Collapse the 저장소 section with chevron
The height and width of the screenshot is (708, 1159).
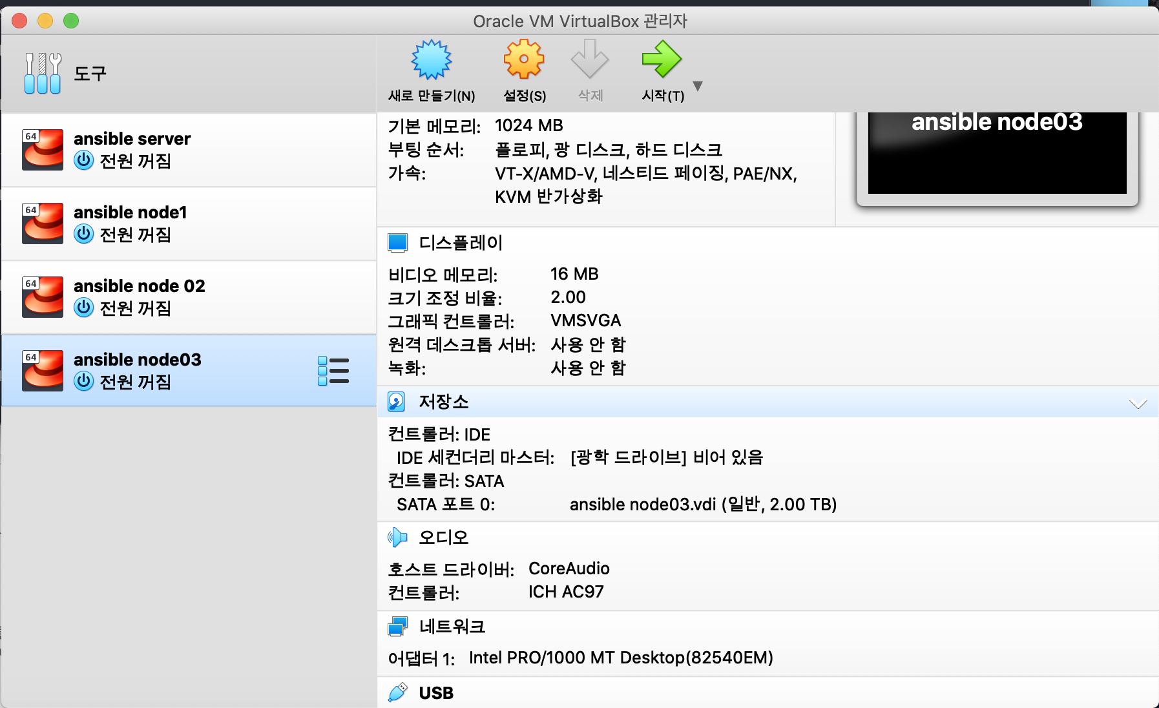[1138, 404]
